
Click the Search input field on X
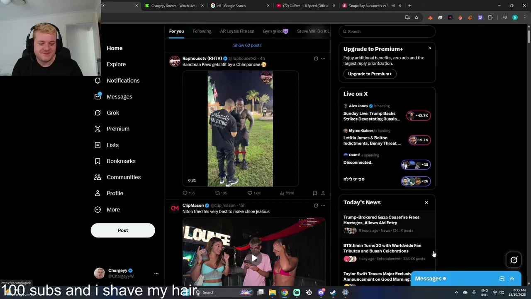pyautogui.click(x=387, y=32)
